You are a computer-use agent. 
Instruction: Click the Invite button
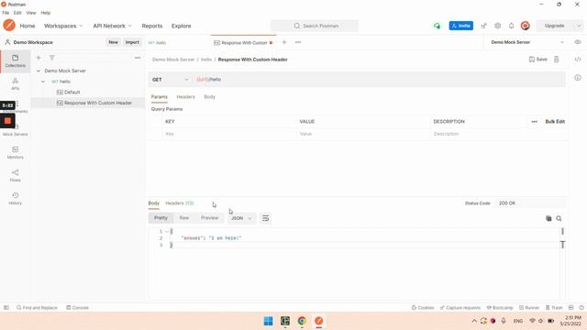coord(460,26)
